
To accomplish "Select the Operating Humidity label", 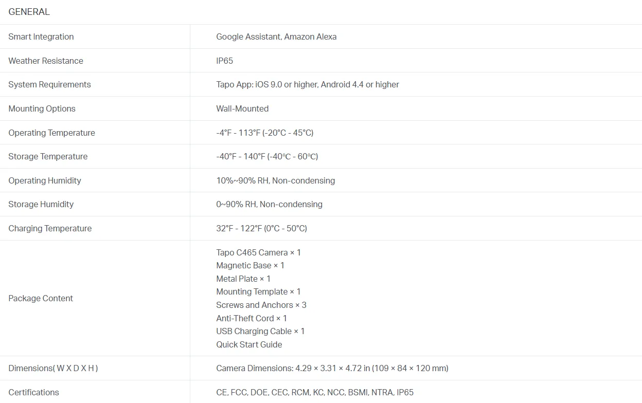I will coord(45,180).
